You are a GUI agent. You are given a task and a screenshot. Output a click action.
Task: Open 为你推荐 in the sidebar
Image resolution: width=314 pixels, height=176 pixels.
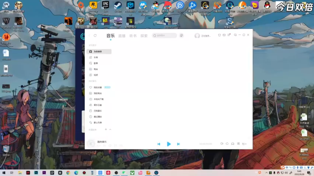[x=99, y=52]
